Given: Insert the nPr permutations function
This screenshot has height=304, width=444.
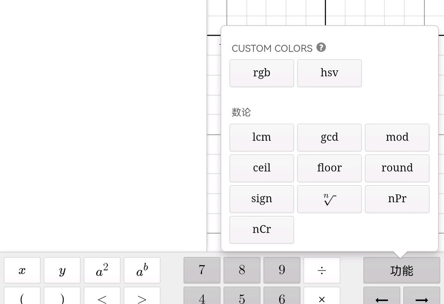Looking at the screenshot, I should (x=397, y=199).
